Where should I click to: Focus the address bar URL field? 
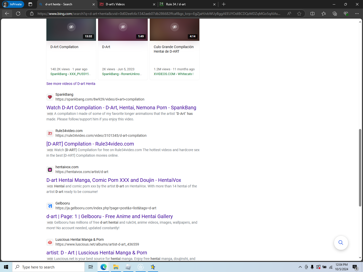click(x=159, y=14)
